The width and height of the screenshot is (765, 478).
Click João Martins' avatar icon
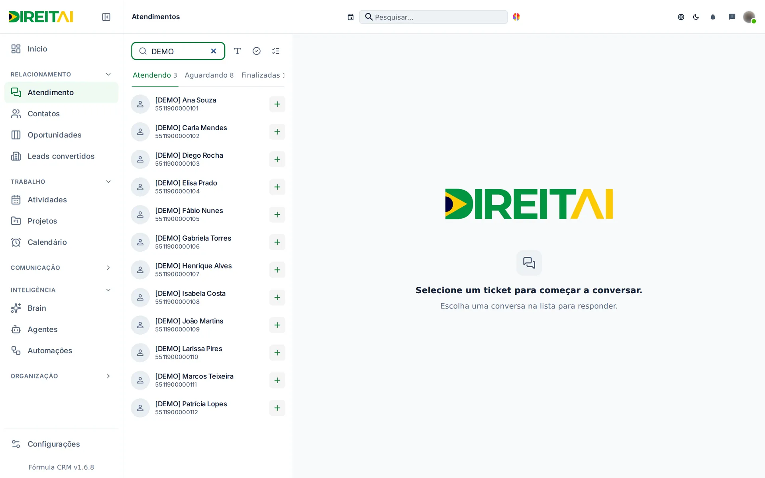point(140,325)
